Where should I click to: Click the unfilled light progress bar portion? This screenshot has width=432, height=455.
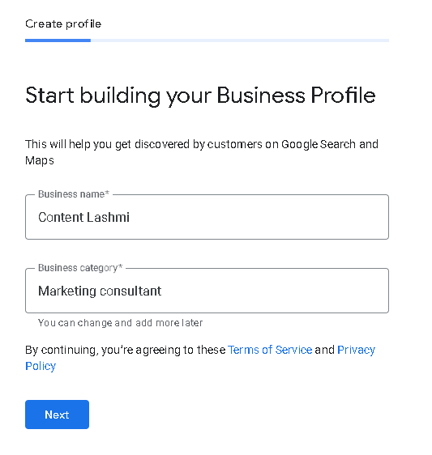tap(240, 40)
